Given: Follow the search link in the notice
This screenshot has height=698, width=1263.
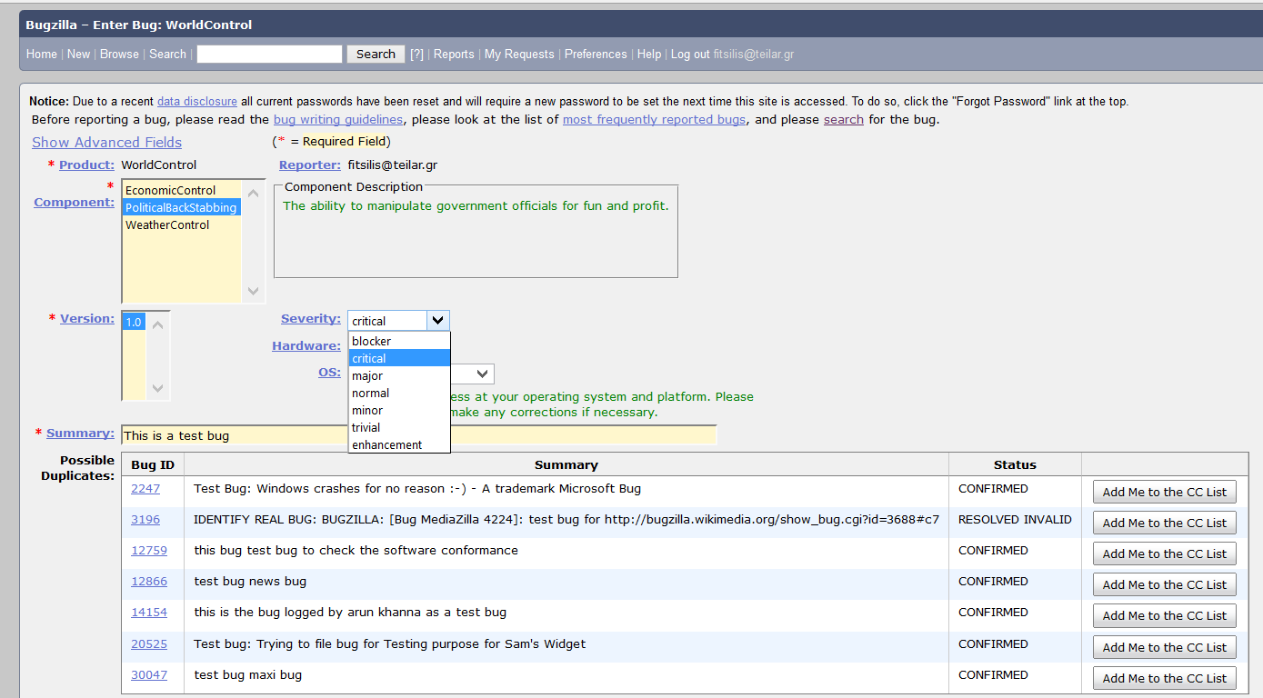Looking at the screenshot, I should tap(844, 120).
